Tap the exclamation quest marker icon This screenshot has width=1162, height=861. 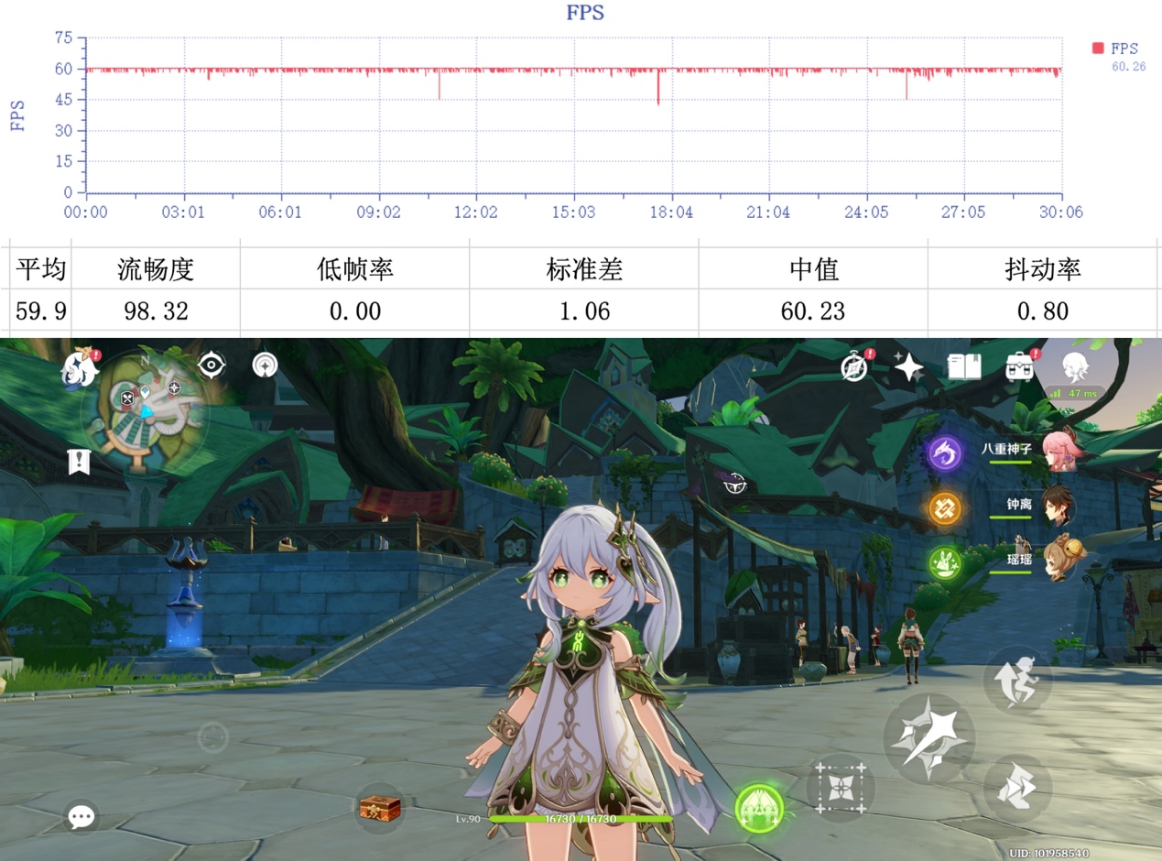pos(79,463)
